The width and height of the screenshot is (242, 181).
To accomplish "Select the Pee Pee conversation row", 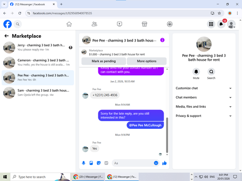I will click(38, 78).
